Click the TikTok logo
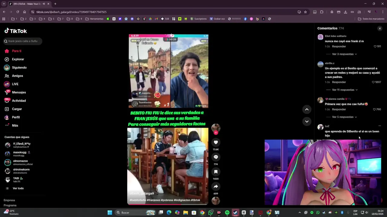The height and width of the screenshot is (217, 387). (x=16, y=31)
